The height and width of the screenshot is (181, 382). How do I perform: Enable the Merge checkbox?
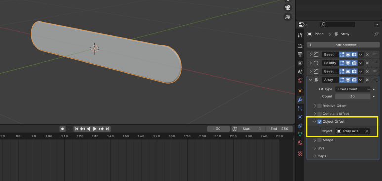[319, 140]
